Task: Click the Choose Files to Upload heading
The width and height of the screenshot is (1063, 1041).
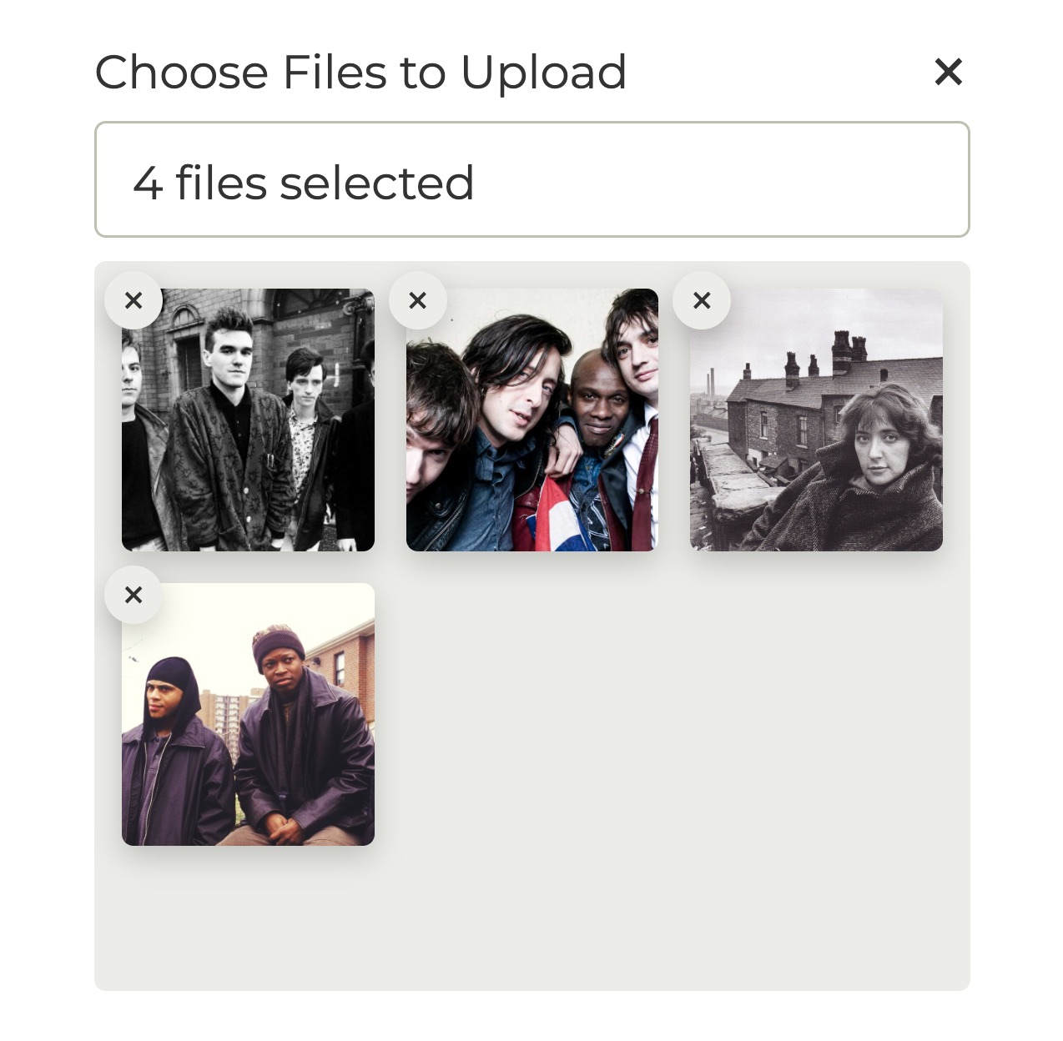Action: (360, 71)
